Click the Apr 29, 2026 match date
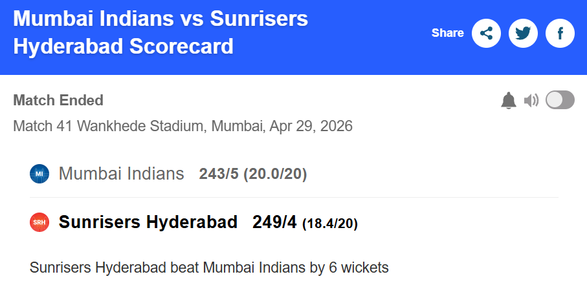 [309, 125]
